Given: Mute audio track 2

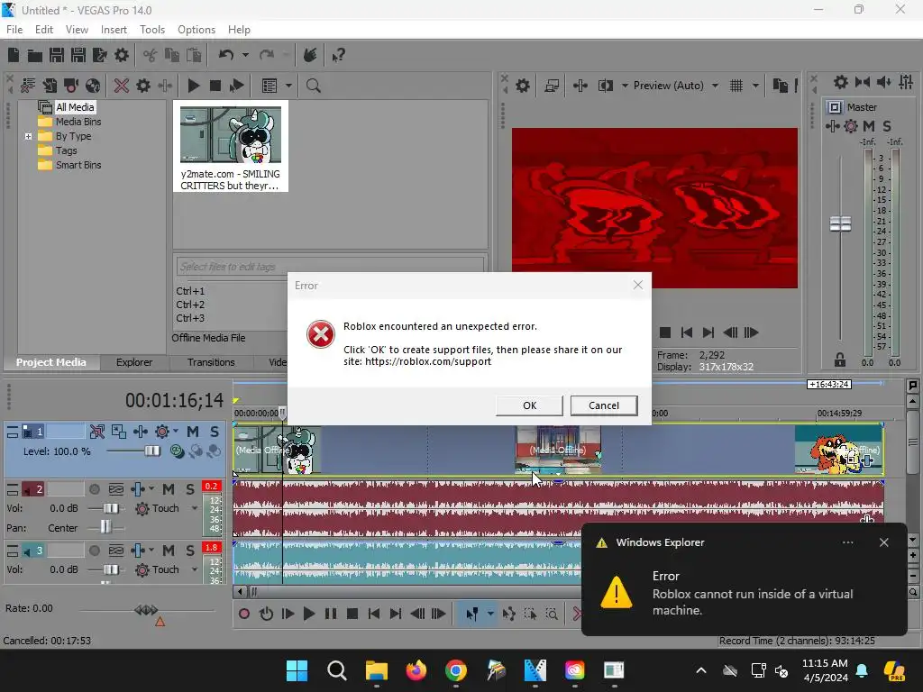Looking at the screenshot, I should 169,489.
